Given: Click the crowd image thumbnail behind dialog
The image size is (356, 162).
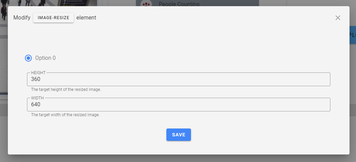Looking at the screenshot, I should tap(48, 3).
